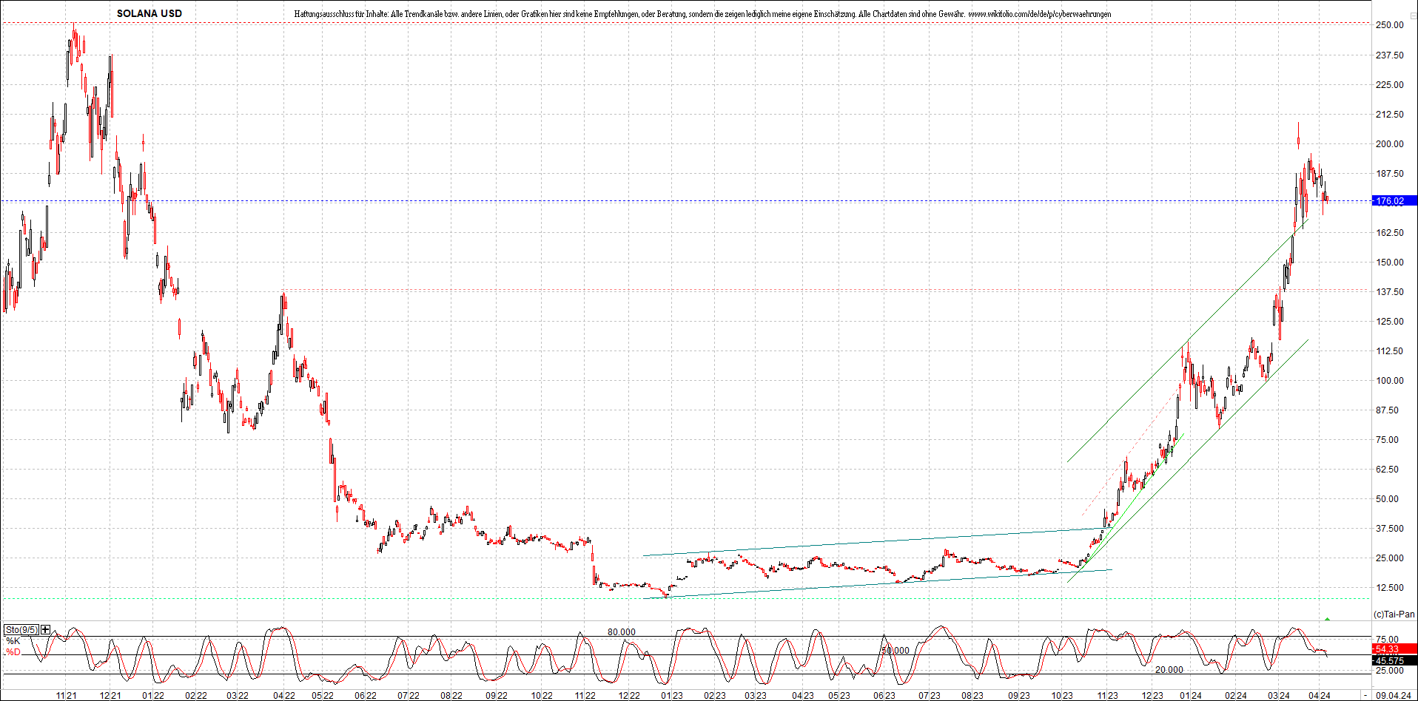Click the SOLANA USD chart title

click(149, 13)
